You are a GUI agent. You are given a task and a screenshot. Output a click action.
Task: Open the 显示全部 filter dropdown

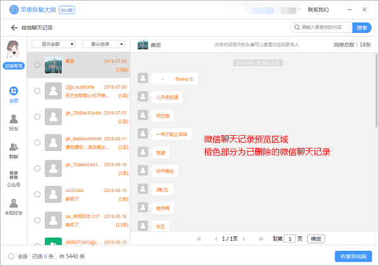coord(54,44)
